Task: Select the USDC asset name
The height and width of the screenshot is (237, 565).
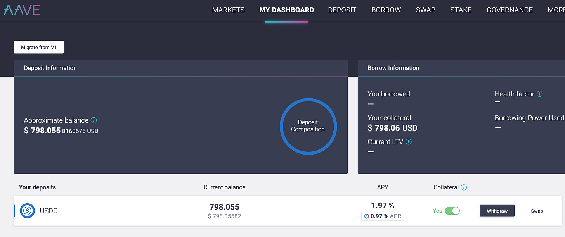Action: pos(49,211)
